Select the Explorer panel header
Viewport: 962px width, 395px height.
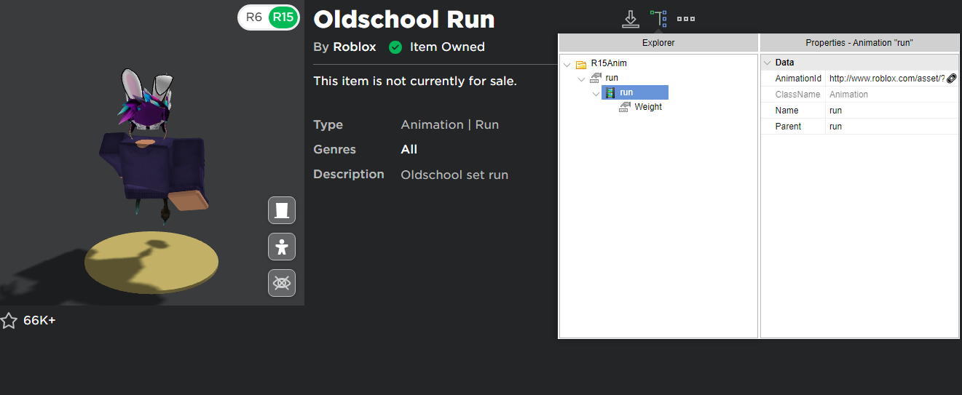(658, 43)
